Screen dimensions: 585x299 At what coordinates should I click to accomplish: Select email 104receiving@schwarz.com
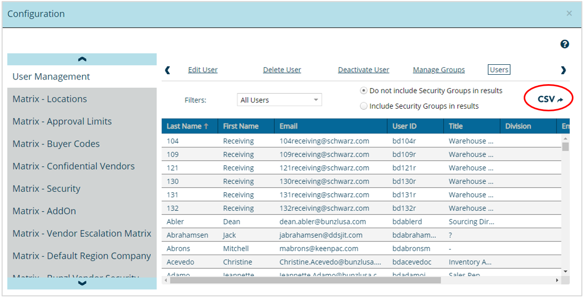coord(324,141)
